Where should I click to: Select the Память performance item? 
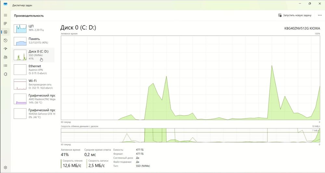tap(33, 41)
